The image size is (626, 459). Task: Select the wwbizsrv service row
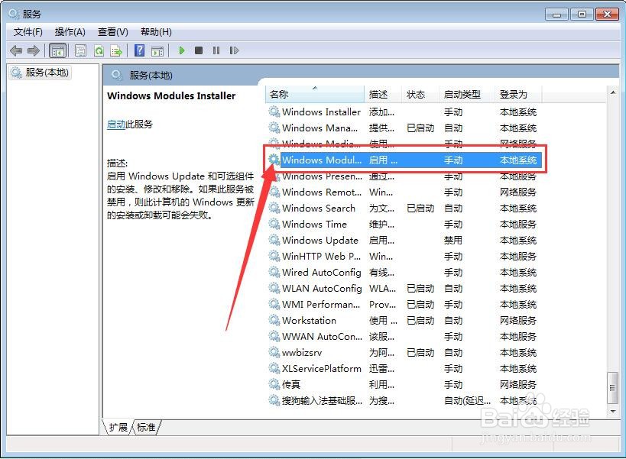[404, 353]
